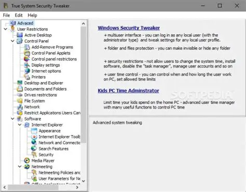The height and width of the screenshot is (192, 246).
Task: Collapse the Netmeeting node
Action: (20, 167)
